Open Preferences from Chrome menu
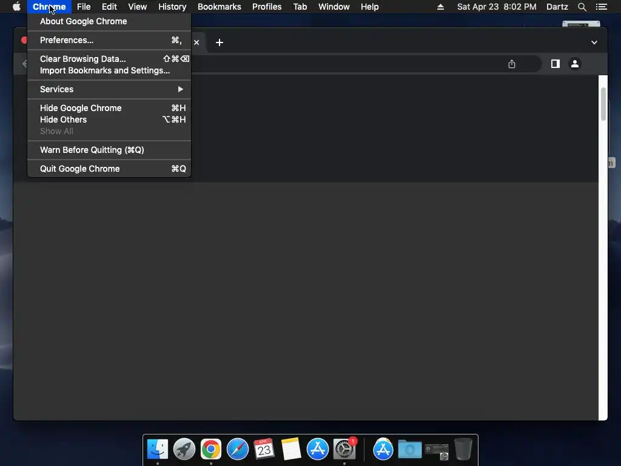 point(109,40)
